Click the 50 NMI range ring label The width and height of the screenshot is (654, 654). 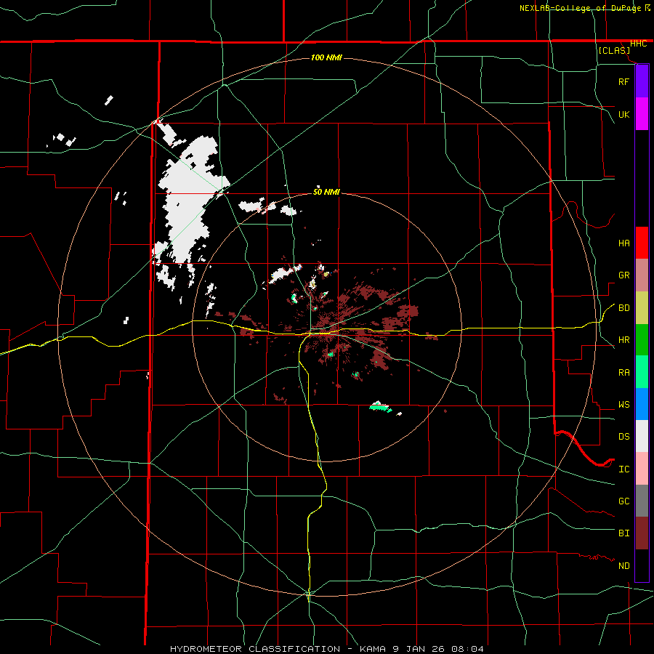[326, 192]
